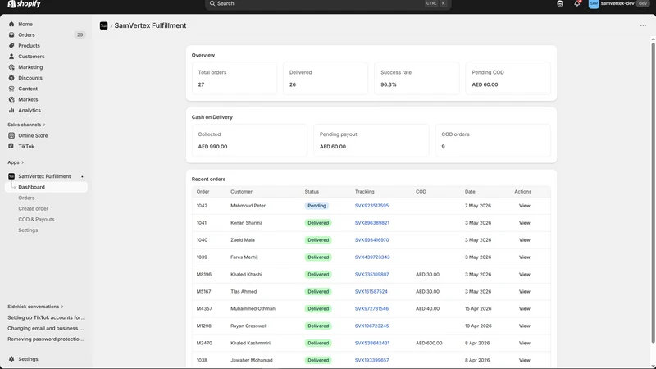Image resolution: width=656 pixels, height=369 pixels.
Task: Open the Create order submenu item
Action: coord(33,209)
